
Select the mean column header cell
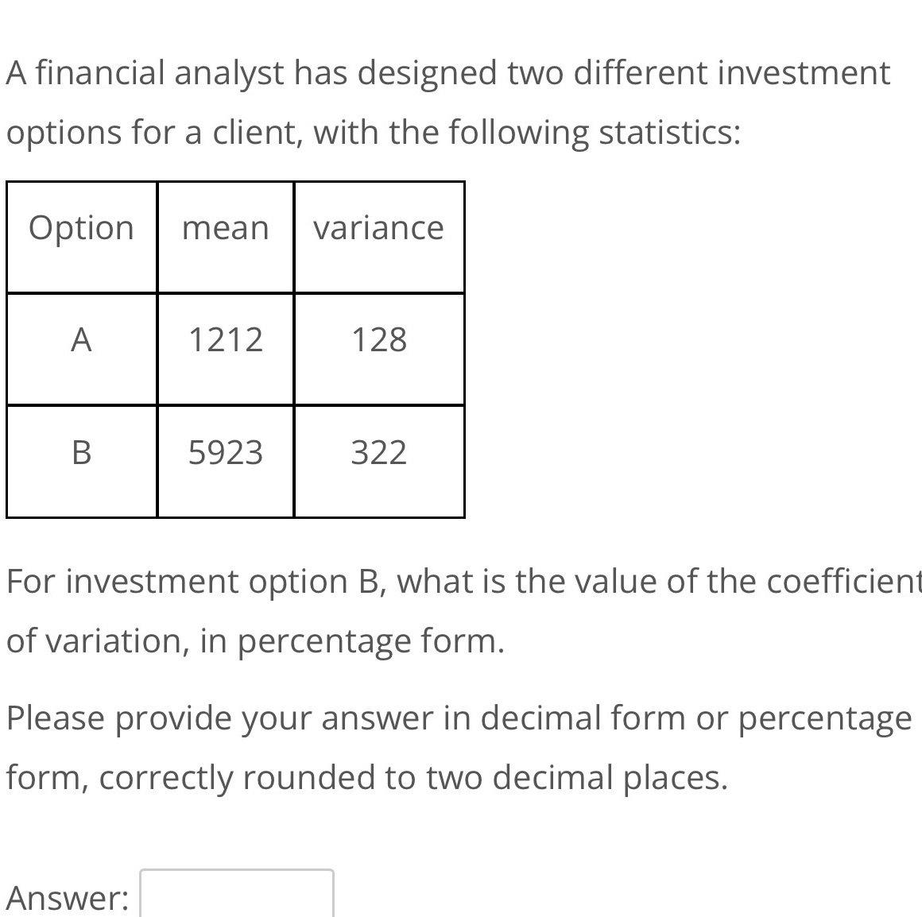coord(226,238)
